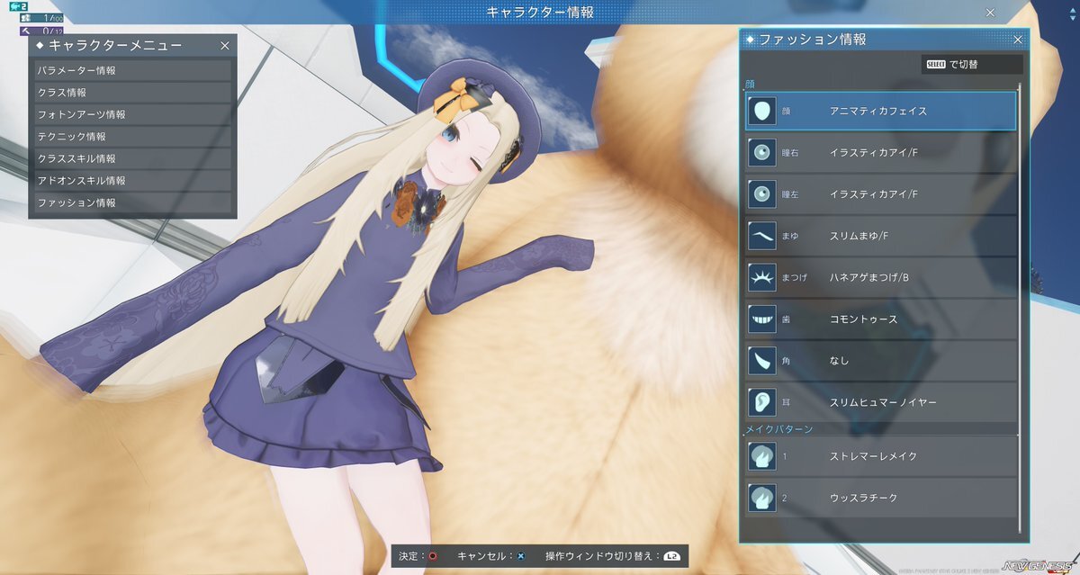Click the fashion panel scrollbar
The image size is (1080, 575).
[x=1020, y=306]
